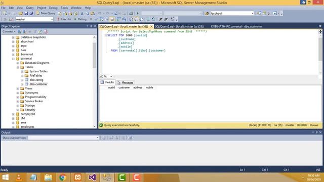Open the master database dropdown
324x182 pixels.
(x=52, y=19)
